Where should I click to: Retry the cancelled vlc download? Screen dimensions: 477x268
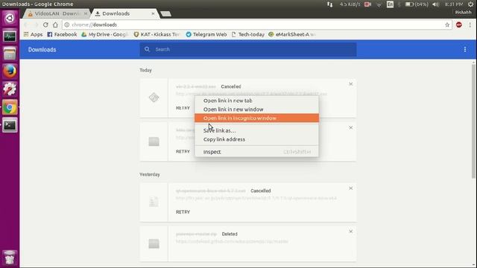183,108
